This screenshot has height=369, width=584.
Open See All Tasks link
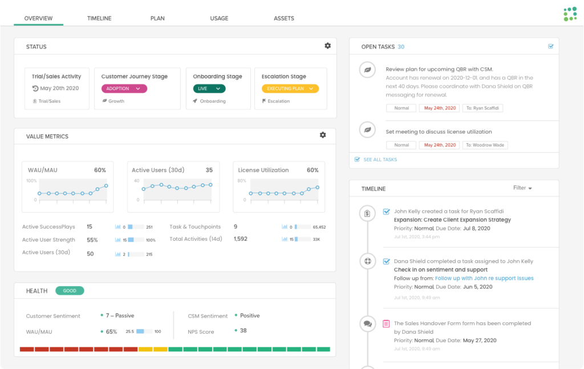click(x=376, y=159)
